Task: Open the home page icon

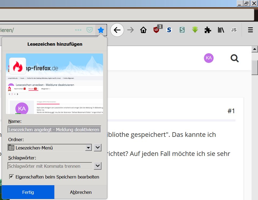Action: (143, 30)
